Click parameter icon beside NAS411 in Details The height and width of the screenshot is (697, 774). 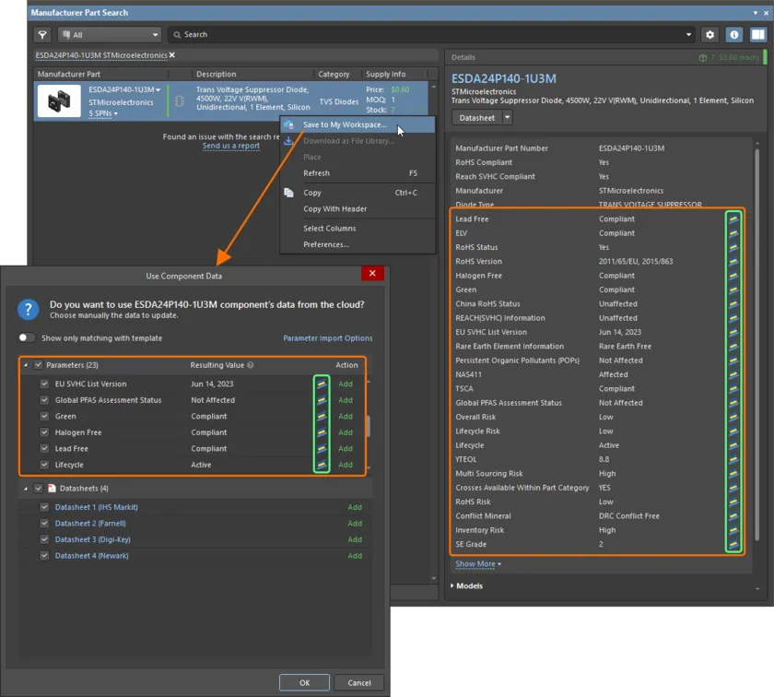[733, 374]
